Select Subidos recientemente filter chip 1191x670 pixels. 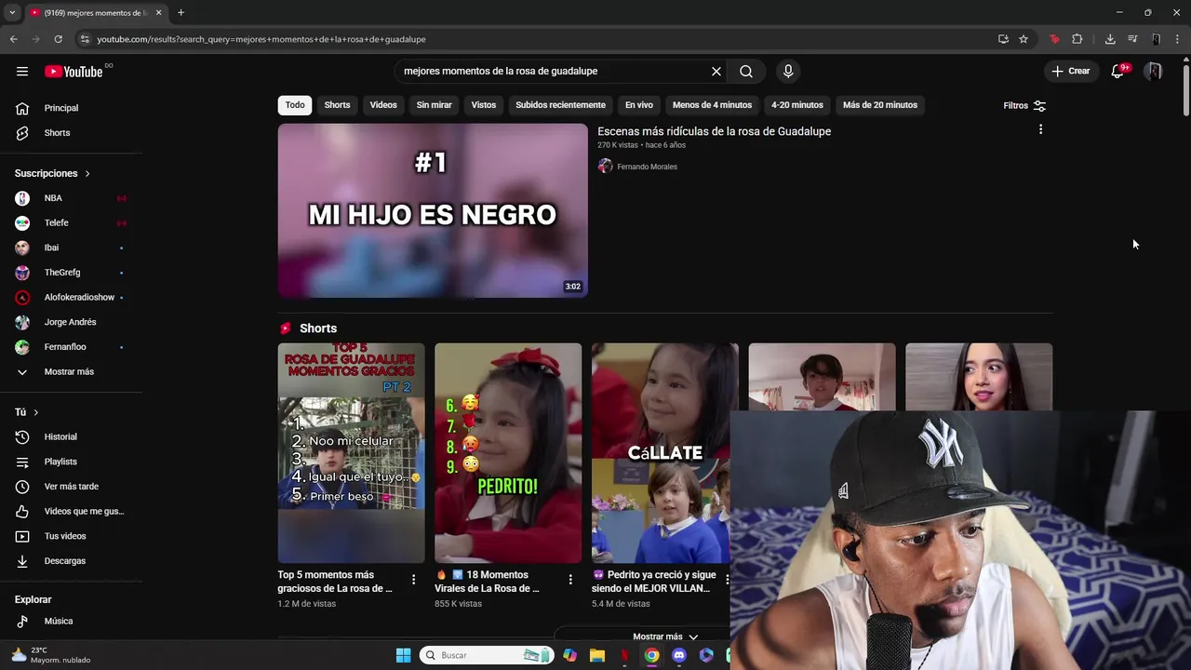click(x=560, y=105)
